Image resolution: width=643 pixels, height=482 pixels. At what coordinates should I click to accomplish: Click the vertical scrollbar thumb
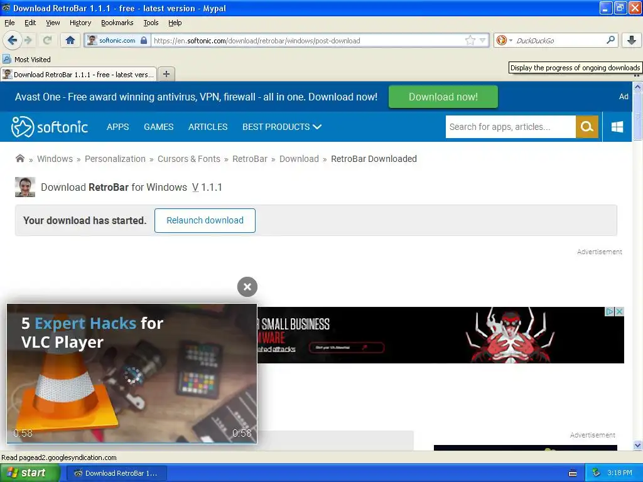click(x=637, y=116)
